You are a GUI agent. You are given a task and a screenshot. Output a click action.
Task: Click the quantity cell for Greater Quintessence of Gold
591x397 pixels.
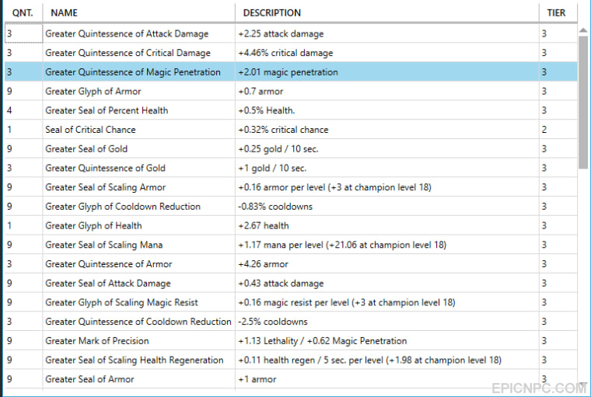point(23,168)
